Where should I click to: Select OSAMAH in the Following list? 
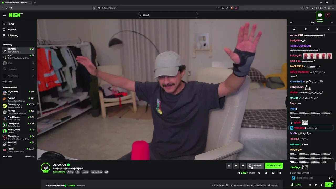pos(18,50)
